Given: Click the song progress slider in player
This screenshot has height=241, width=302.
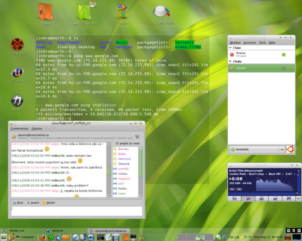Looking at the screenshot, I should point(264,193).
